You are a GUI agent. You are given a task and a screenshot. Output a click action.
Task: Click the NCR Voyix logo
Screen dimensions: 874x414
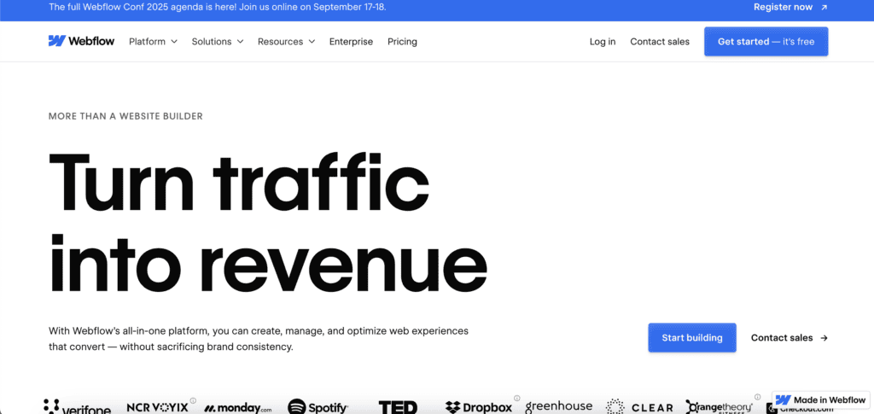click(x=157, y=407)
